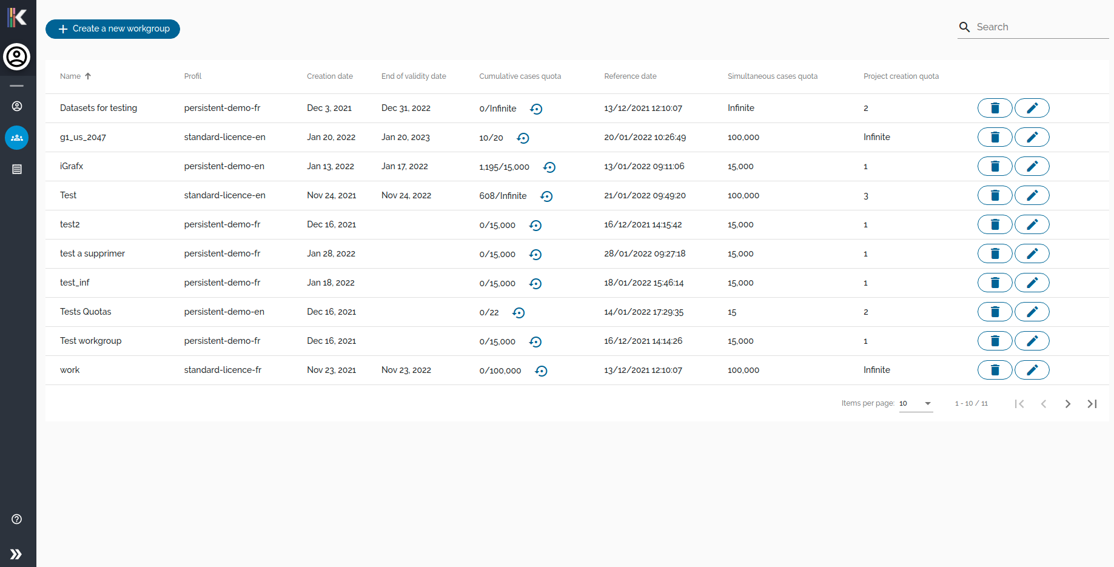
Task: Reset quota for Test workgroup row
Action: (535, 342)
